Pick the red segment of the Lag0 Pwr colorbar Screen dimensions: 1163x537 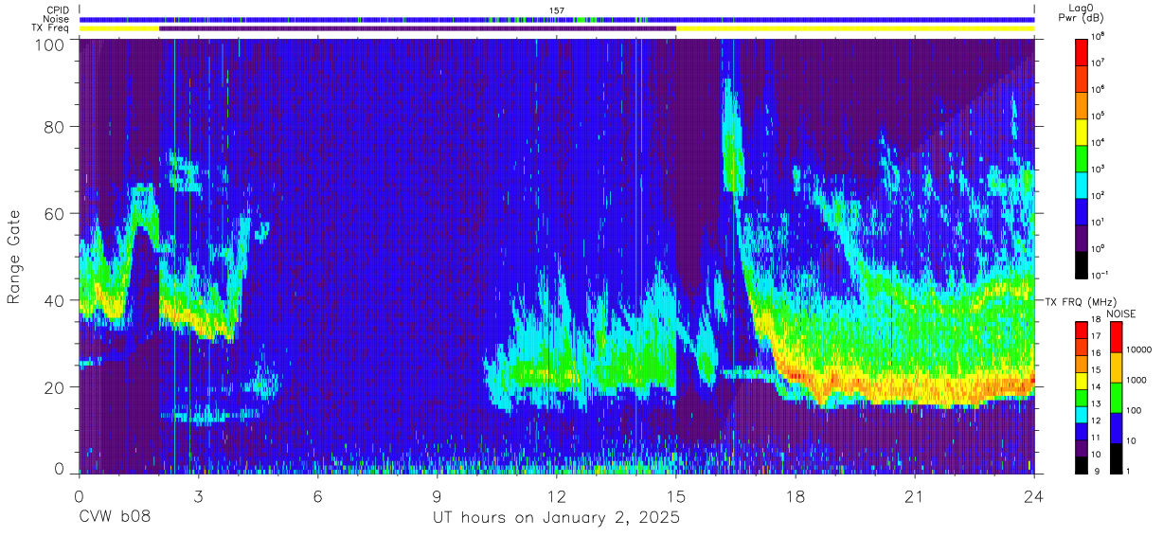pyautogui.click(x=1082, y=51)
